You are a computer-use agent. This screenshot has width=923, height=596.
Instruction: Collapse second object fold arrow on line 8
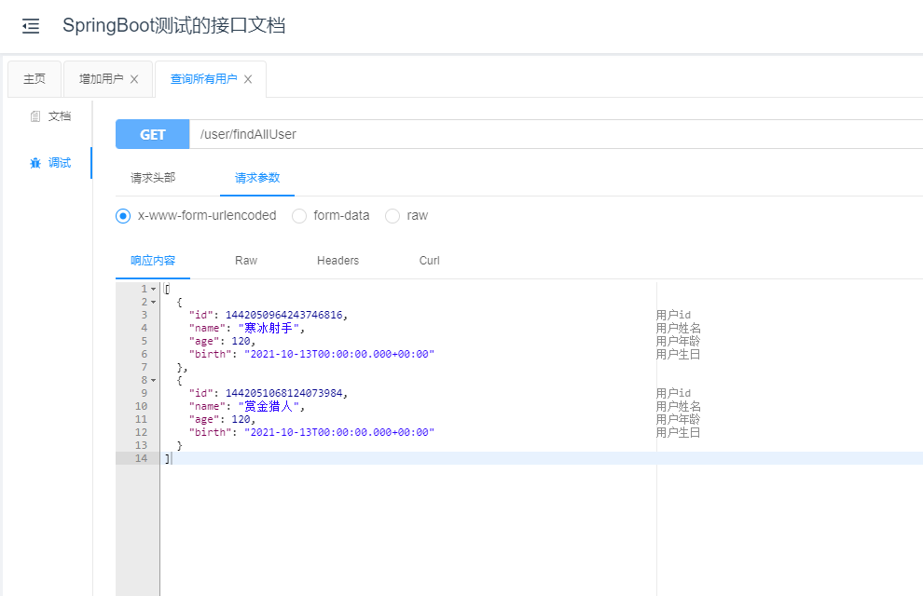click(x=153, y=380)
